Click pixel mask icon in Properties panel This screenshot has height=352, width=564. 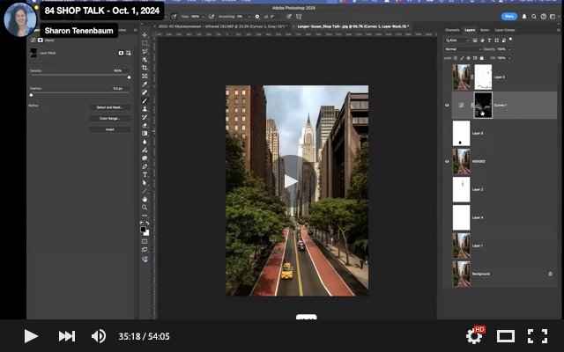121,53
